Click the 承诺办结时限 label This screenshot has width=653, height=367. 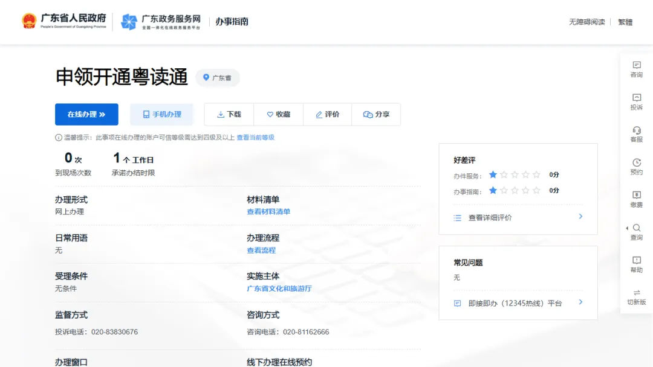pos(133,173)
